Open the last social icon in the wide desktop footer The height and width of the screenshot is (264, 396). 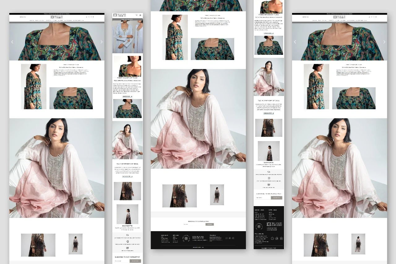tap(233, 238)
